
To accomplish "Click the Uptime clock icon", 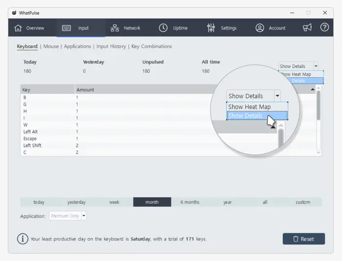I will pos(163,28).
